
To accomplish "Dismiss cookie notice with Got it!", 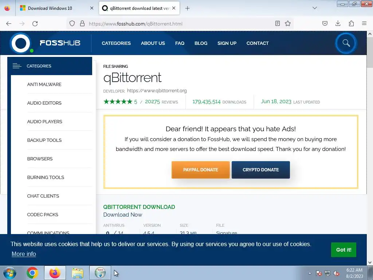I will coord(343,249).
